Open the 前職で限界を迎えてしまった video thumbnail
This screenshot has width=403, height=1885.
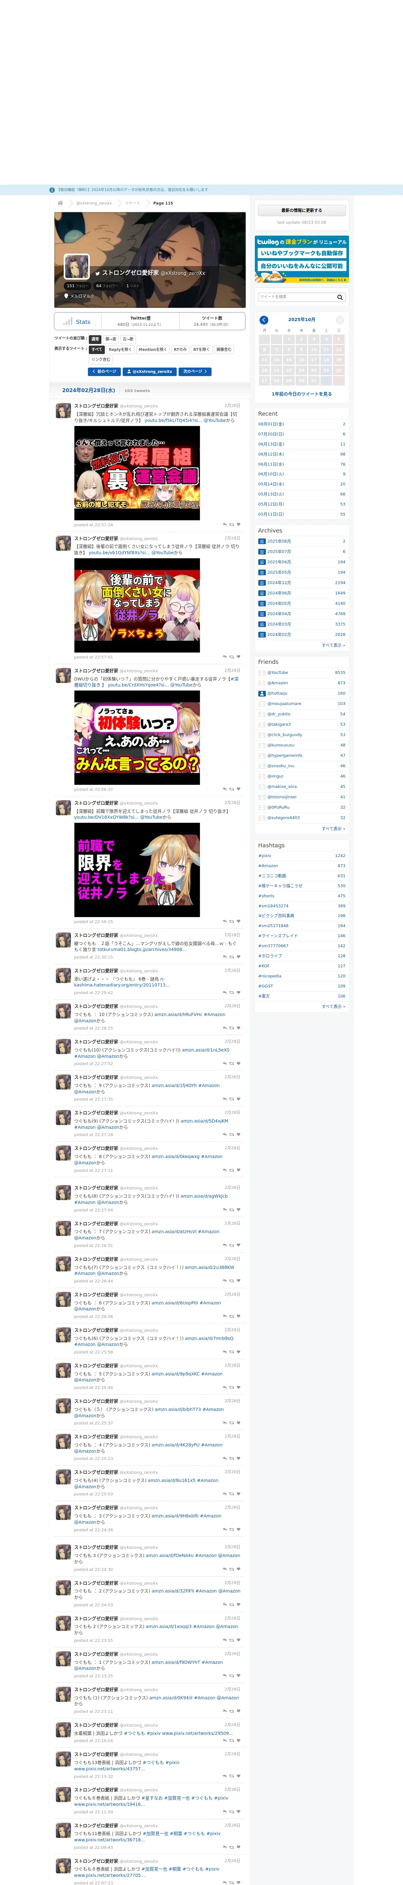(x=137, y=870)
